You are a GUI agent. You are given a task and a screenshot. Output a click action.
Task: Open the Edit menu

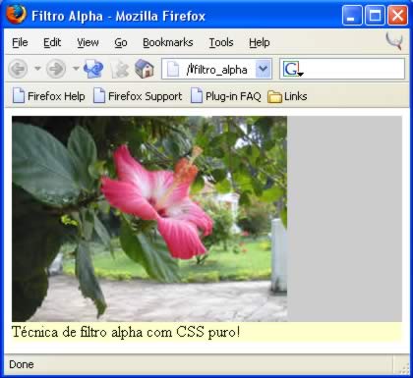52,42
